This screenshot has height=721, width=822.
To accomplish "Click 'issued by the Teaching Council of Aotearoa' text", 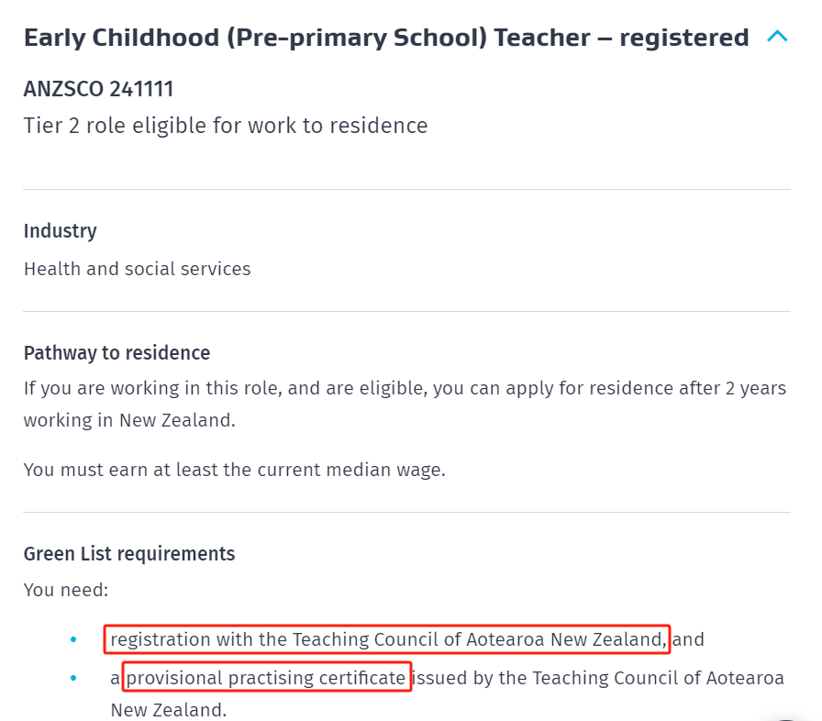I will 598,678.
